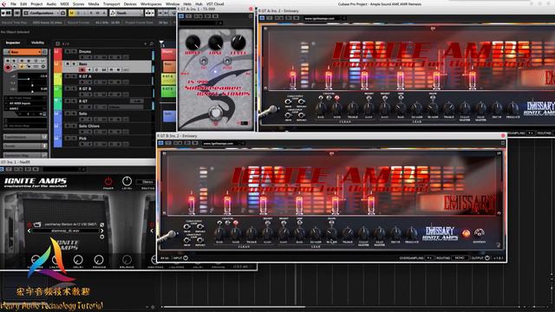Click the NadIR Level knob
This screenshot has width=555, height=312.
pyautogui.click(x=127, y=181)
